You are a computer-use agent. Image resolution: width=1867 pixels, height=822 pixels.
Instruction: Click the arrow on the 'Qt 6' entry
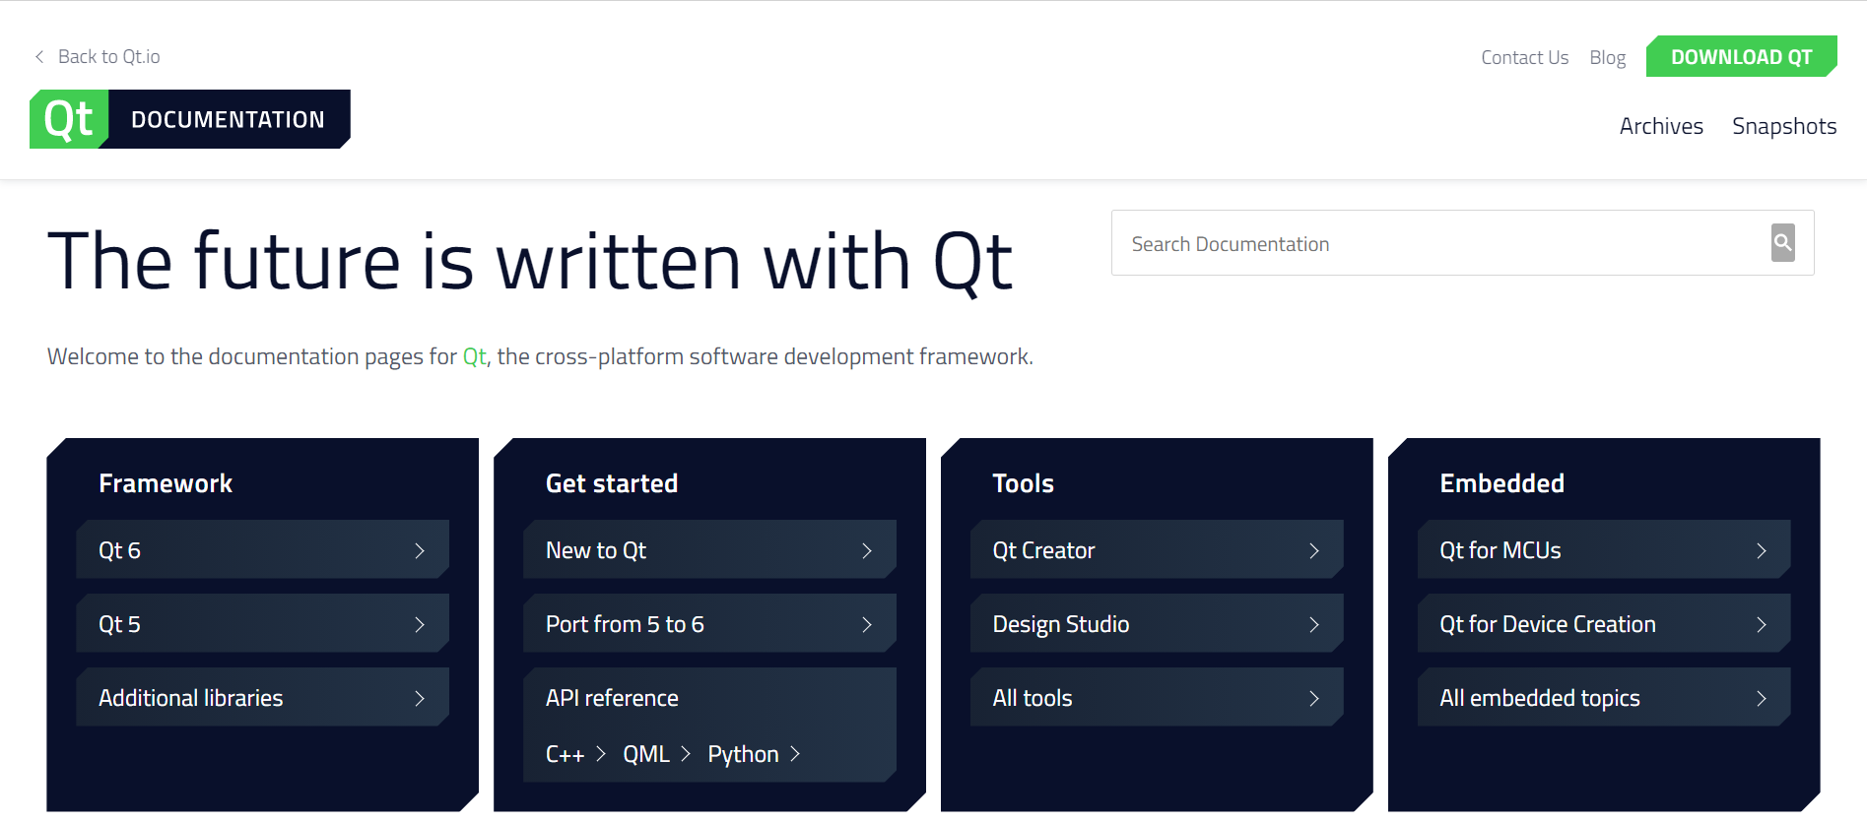422,549
